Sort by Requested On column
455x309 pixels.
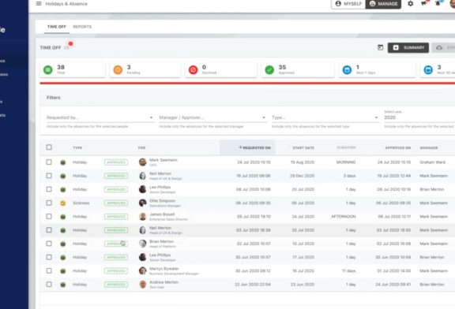click(255, 147)
